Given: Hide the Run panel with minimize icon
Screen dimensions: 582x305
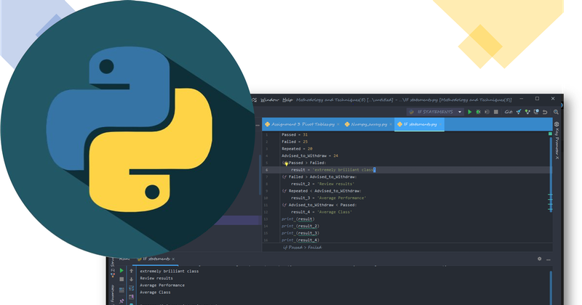Looking at the screenshot, I should tap(549, 259).
